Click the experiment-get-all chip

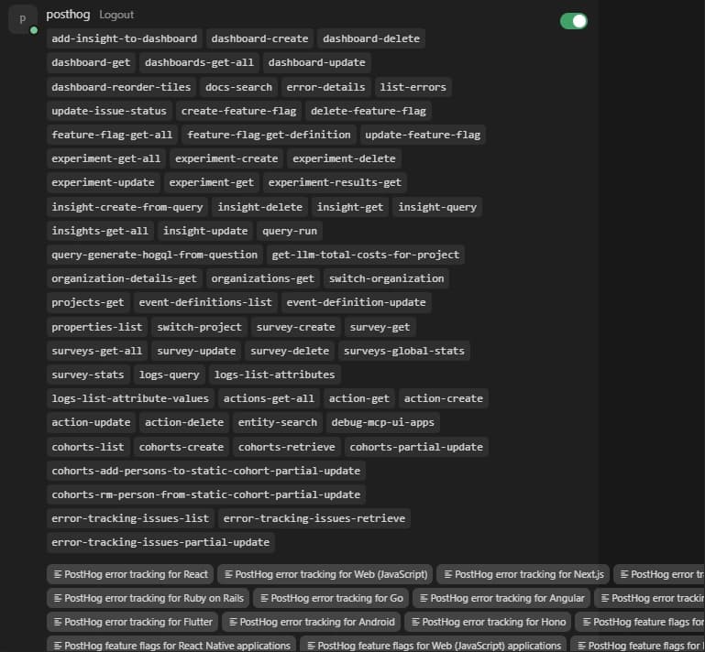pyautogui.click(x=106, y=158)
